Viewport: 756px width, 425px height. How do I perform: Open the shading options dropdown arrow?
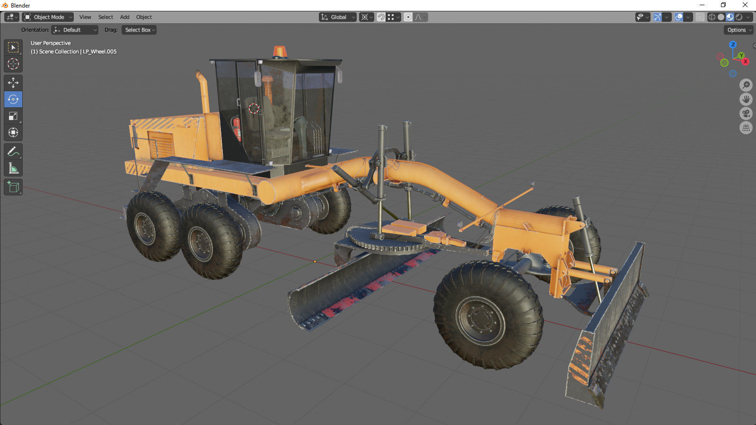coord(748,17)
